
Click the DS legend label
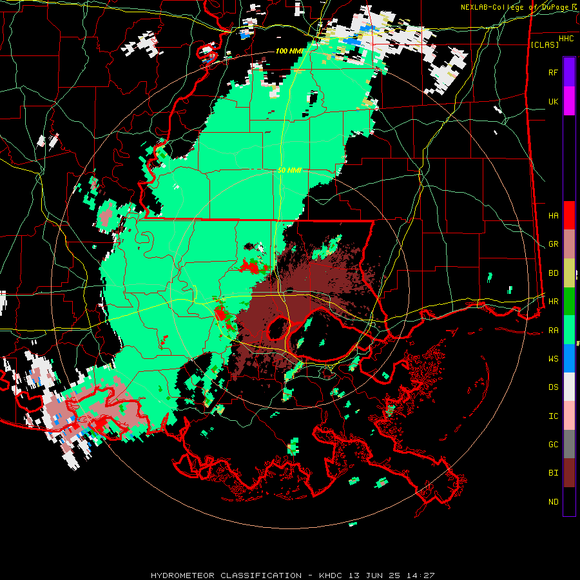[553, 387]
